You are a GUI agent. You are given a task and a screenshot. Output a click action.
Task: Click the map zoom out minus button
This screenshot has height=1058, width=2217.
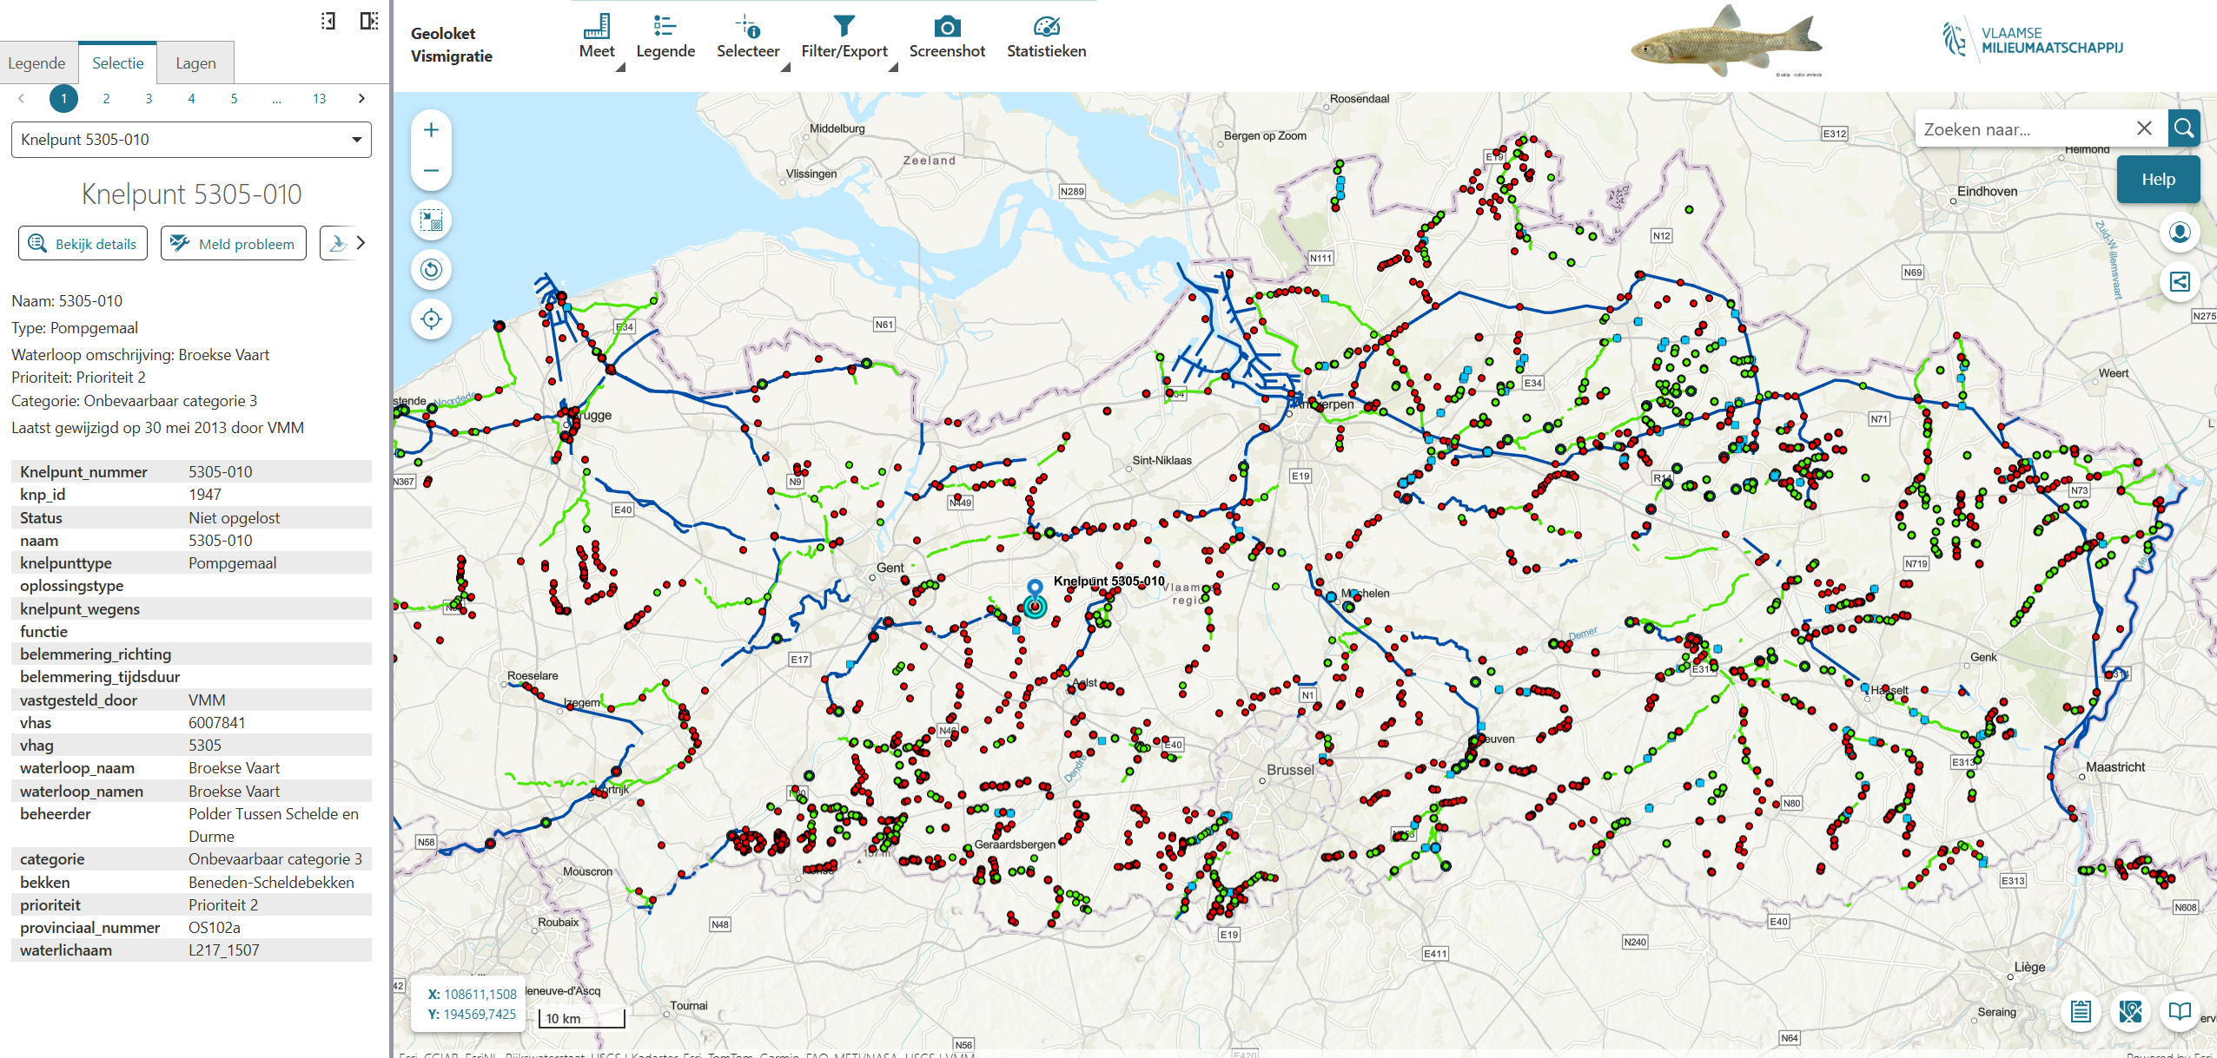pos(431,170)
